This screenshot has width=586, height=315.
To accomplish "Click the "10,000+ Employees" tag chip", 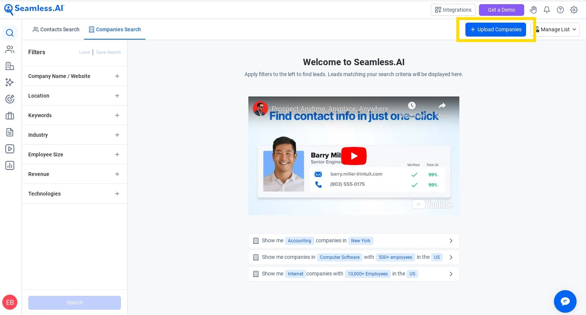I will point(367,274).
